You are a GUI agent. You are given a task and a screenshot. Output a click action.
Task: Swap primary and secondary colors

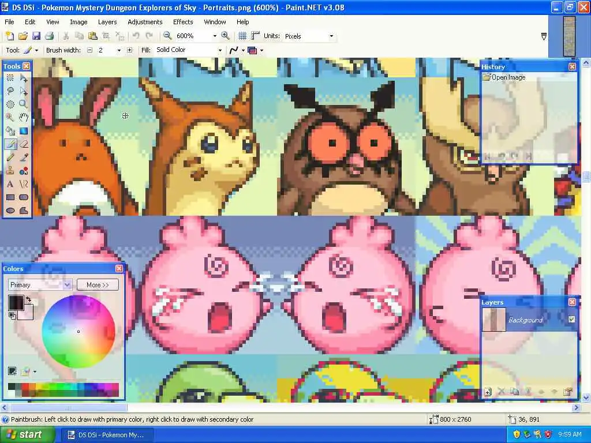[x=28, y=300]
